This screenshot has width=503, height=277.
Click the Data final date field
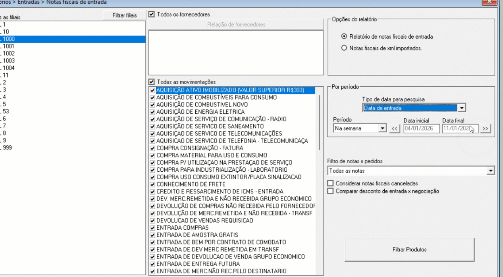(x=460, y=128)
